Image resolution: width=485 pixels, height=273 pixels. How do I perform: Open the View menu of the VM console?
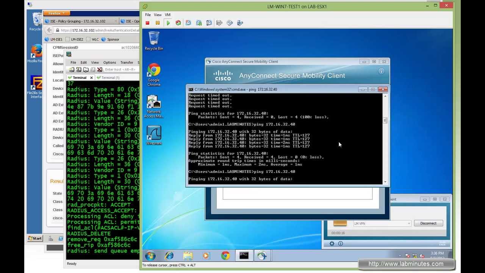pyautogui.click(x=158, y=15)
